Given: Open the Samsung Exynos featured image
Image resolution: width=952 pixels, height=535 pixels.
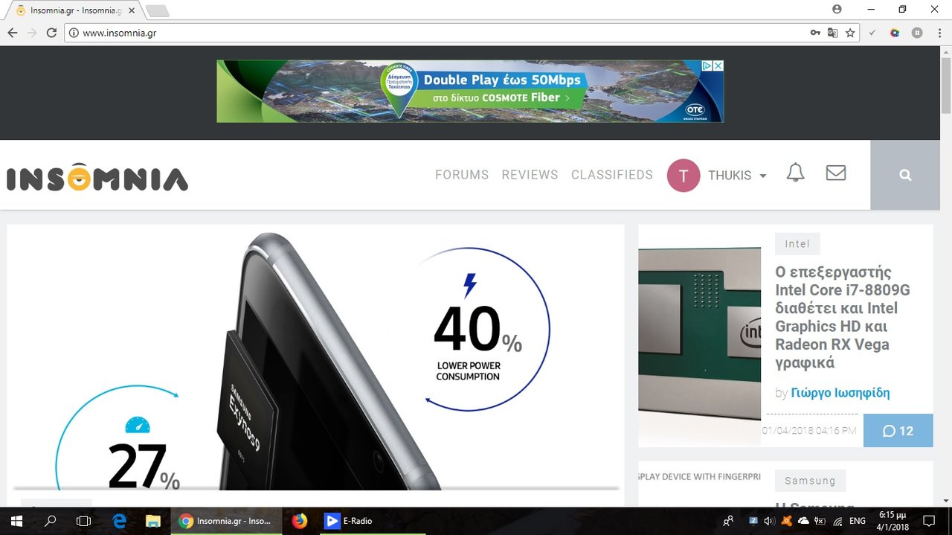Looking at the screenshot, I should (x=315, y=357).
